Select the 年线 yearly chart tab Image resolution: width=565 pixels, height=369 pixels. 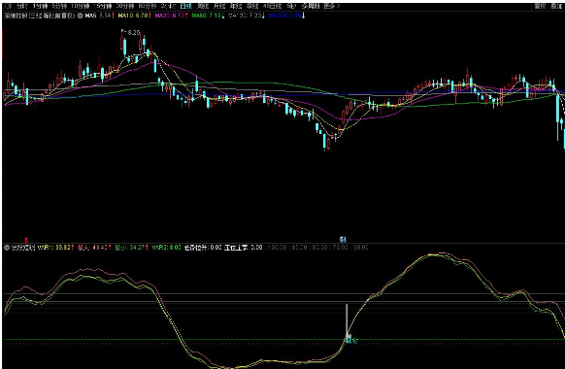tap(236, 6)
